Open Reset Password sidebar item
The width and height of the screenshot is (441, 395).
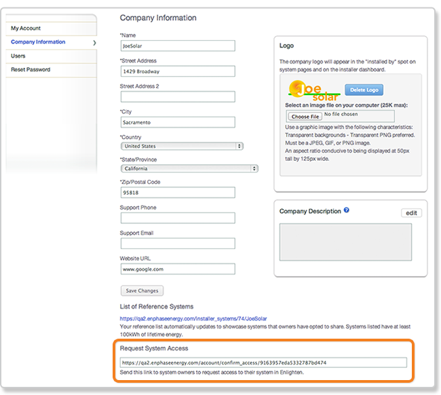[31, 70]
